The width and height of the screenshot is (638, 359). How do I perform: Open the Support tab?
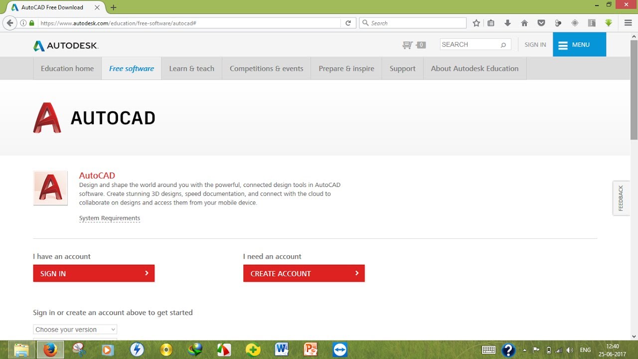pos(403,68)
